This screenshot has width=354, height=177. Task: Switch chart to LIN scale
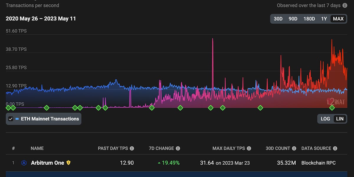tap(340, 119)
